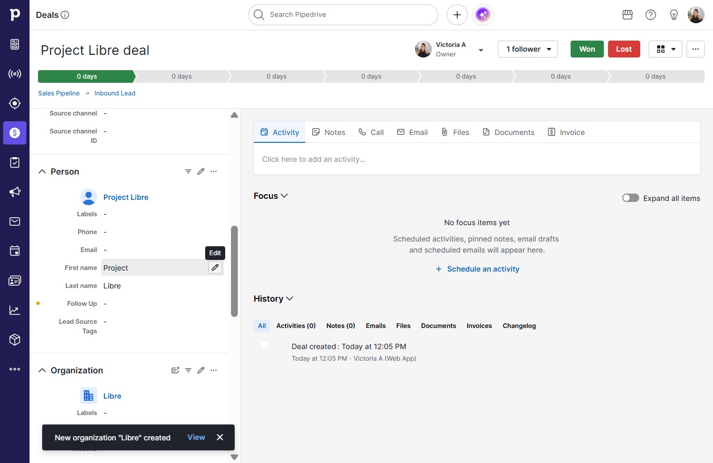
Task: Open the Libre organization link
Action: 112,396
